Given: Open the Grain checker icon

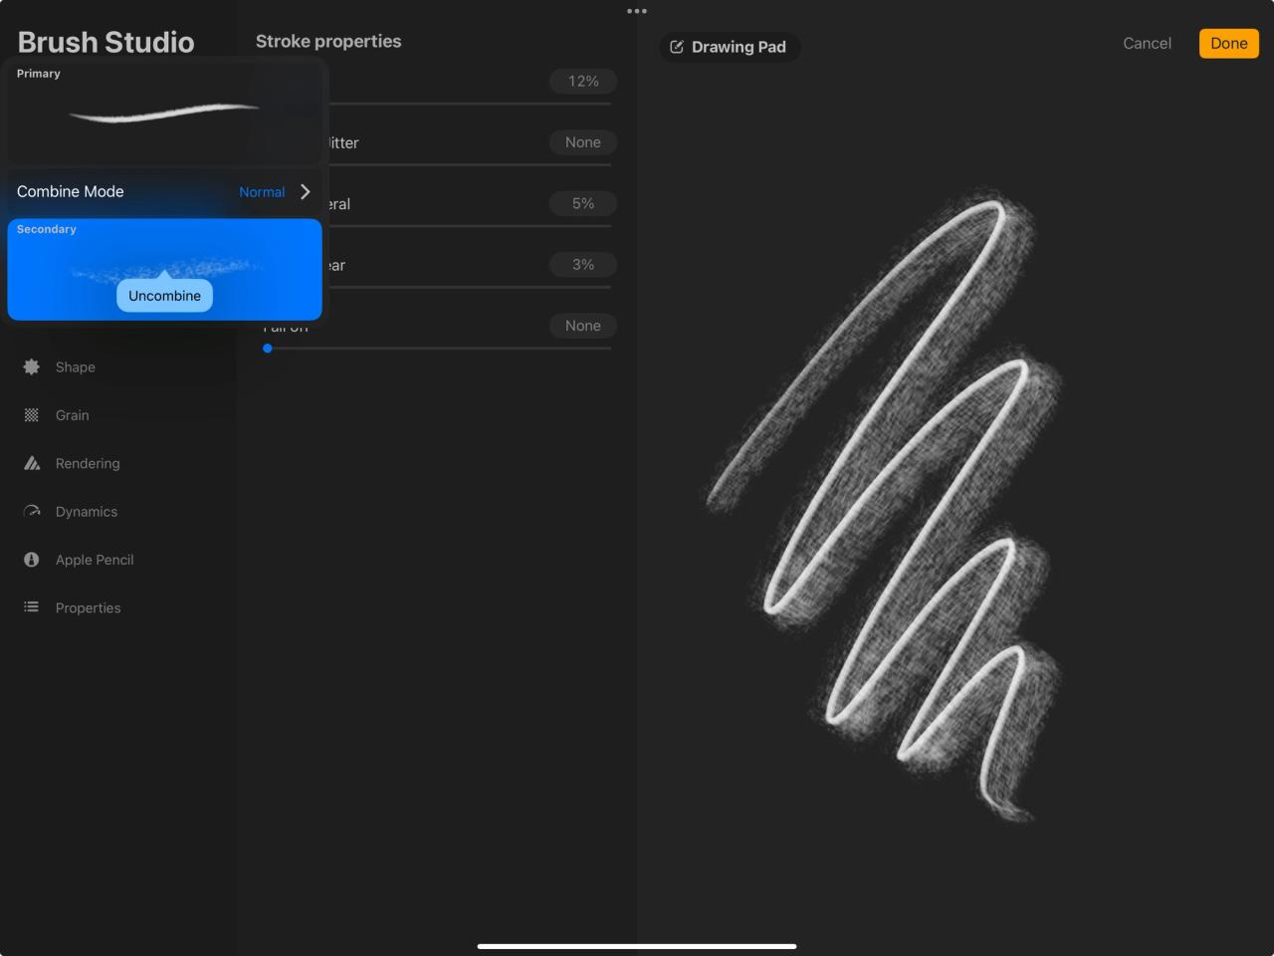Looking at the screenshot, I should [x=32, y=415].
